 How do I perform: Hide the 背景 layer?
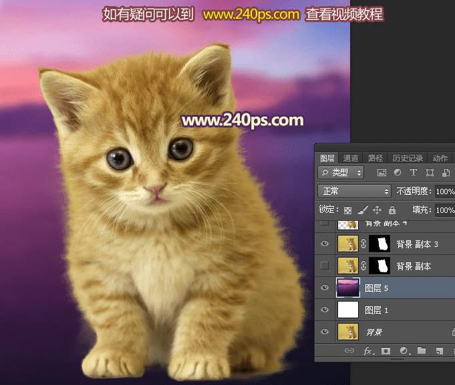(325, 331)
